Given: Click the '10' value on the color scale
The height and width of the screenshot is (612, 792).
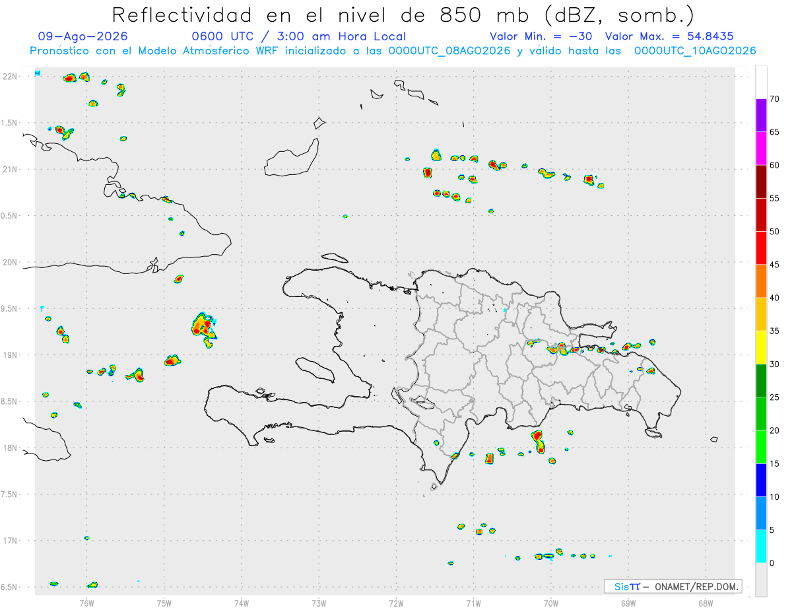Looking at the screenshot, I should pos(774,497).
